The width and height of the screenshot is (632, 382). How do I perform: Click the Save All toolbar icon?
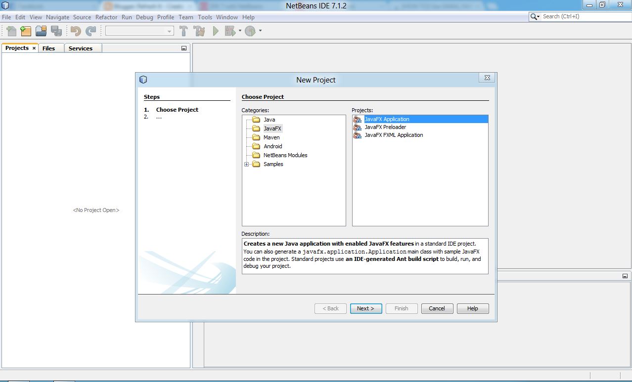(56, 31)
